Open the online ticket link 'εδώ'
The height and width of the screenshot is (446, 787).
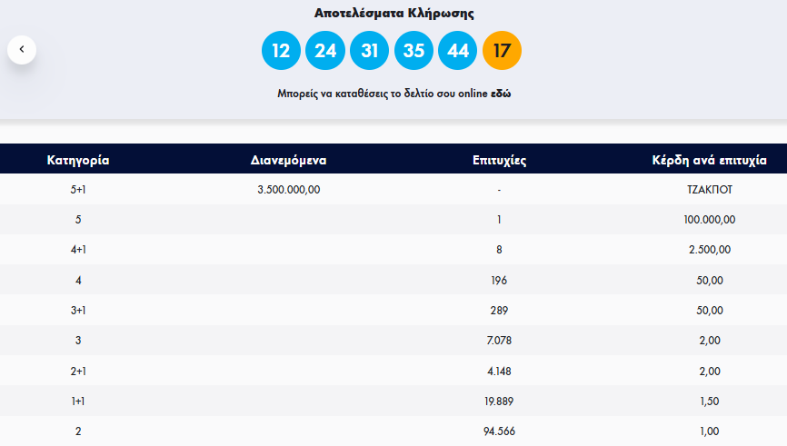(501, 94)
